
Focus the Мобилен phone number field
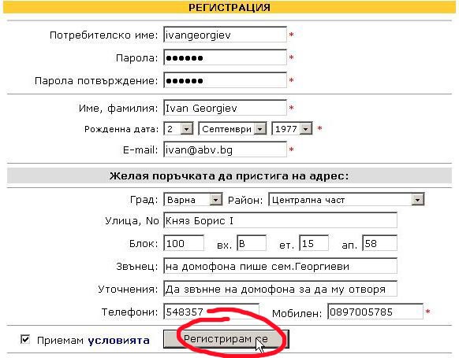(375, 312)
